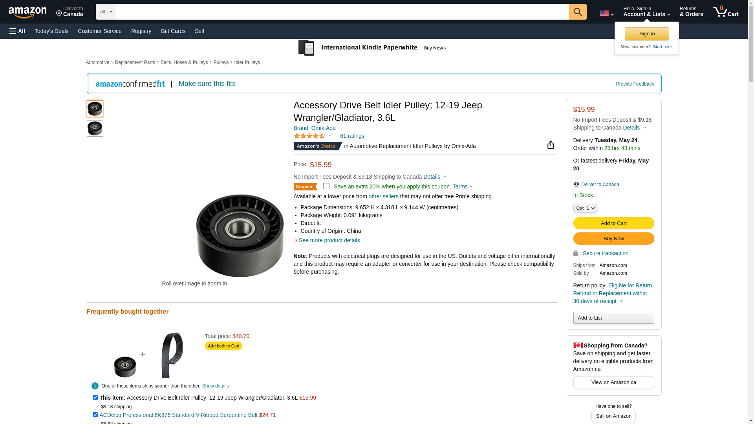
Task: Open the shopping cart icon
Action: (726, 12)
